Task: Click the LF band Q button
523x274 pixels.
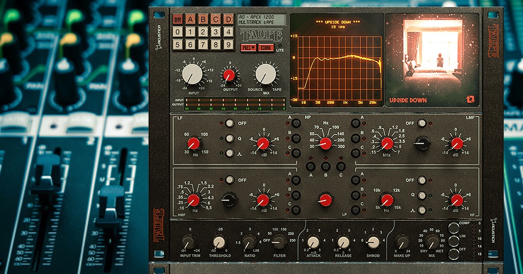Action: click(229, 138)
